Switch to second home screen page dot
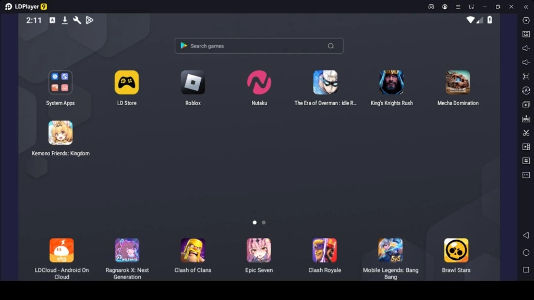534x300 pixels. (263, 222)
